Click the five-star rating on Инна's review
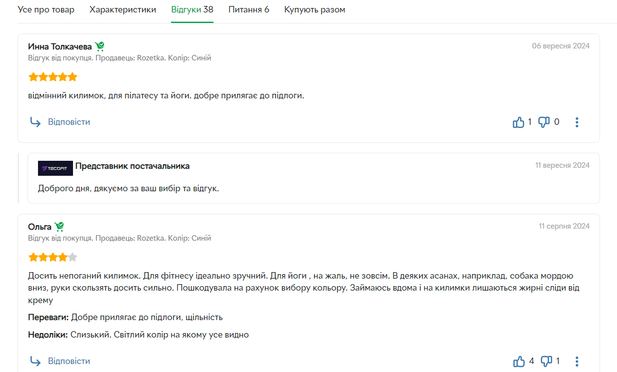Image resolution: width=617 pixels, height=372 pixels. tap(53, 77)
